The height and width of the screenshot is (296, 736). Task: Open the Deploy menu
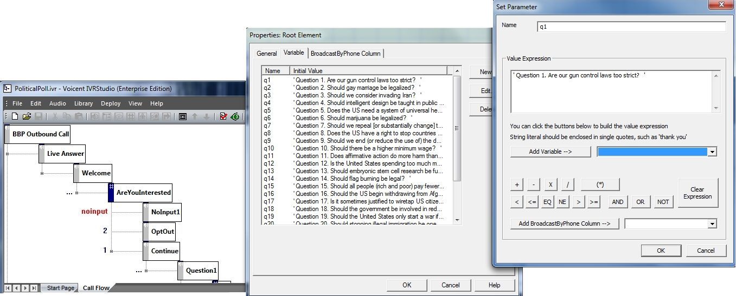(111, 103)
